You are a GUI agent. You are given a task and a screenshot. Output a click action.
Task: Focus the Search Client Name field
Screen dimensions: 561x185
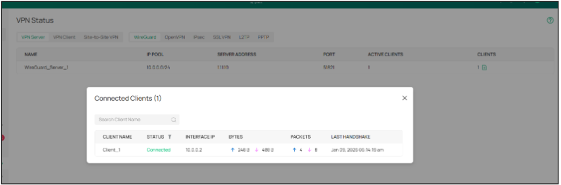pos(137,120)
